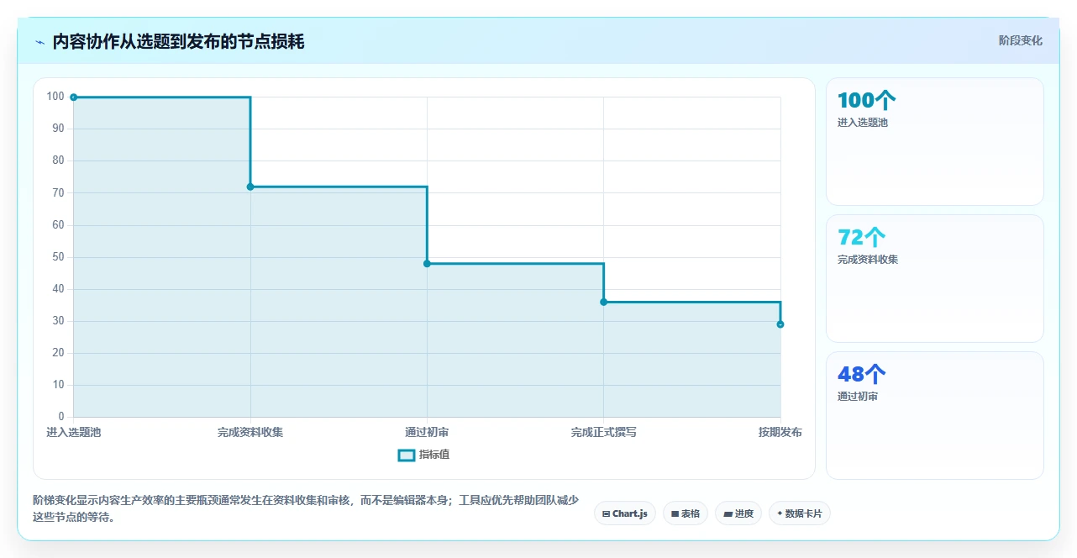Click the 进入选题池 x-axis label
The image size is (1077, 558).
[x=74, y=432]
